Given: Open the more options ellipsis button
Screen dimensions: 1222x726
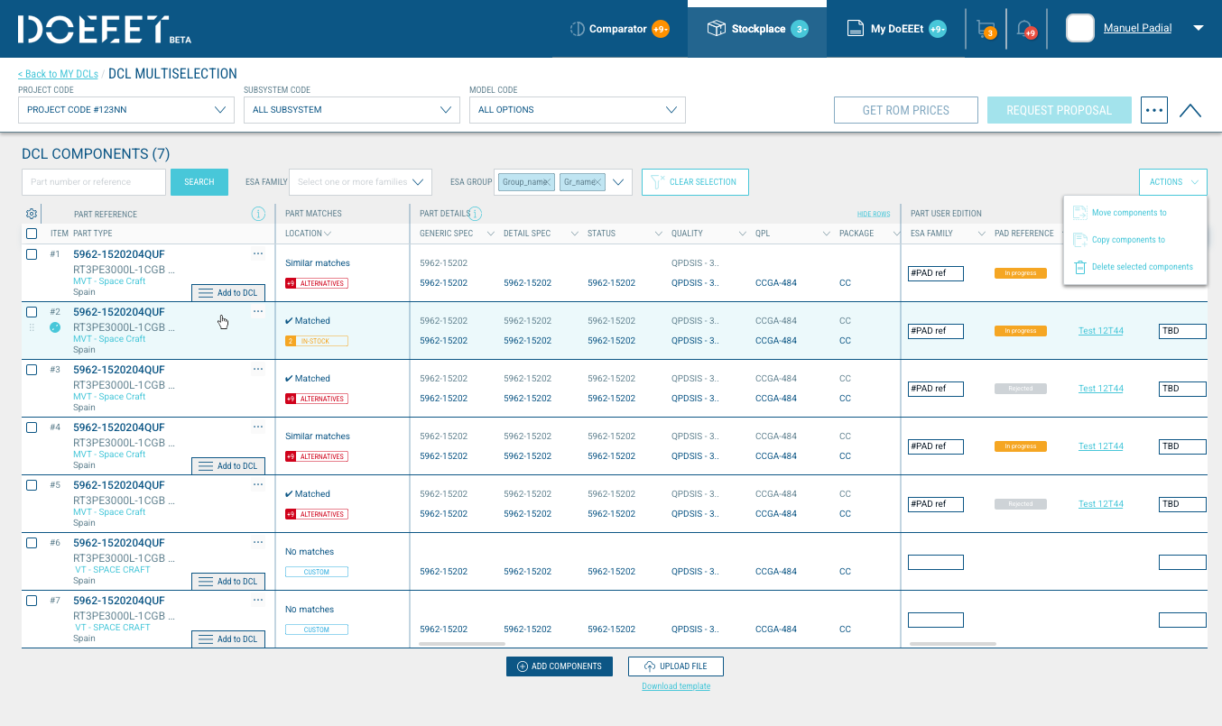Looking at the screenshot, I should pyautogui.click(x=1154, y=110).
